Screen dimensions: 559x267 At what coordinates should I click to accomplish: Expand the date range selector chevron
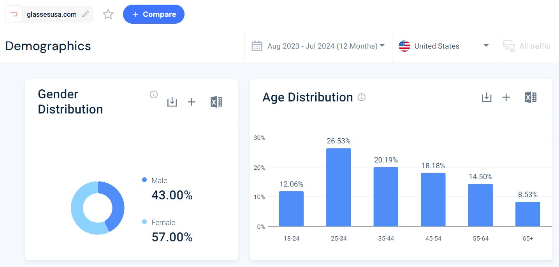point(381,46)
